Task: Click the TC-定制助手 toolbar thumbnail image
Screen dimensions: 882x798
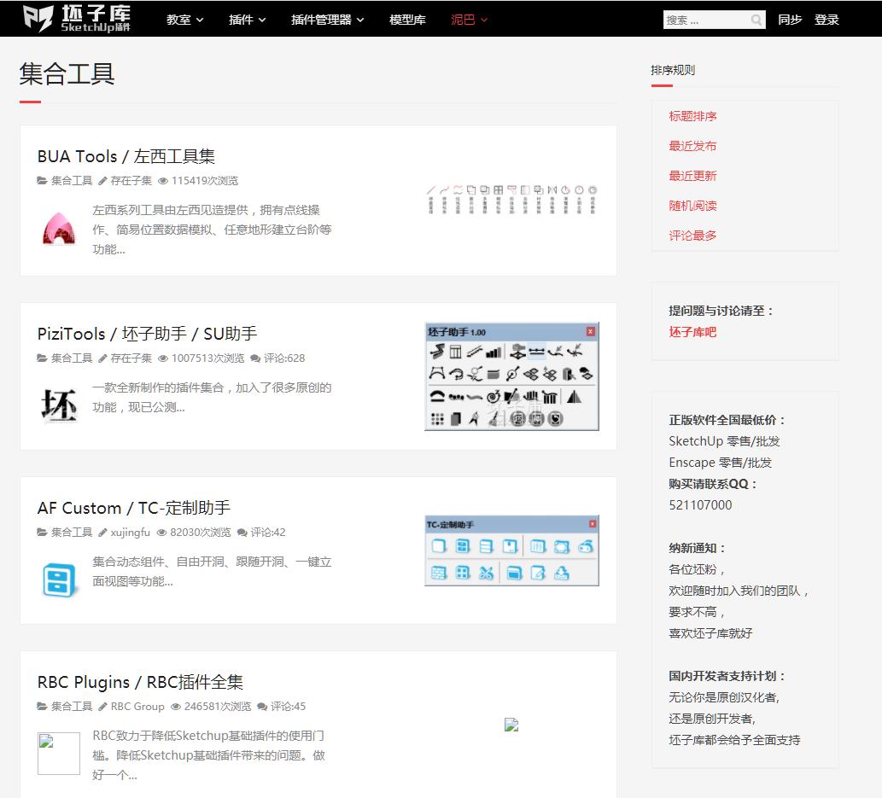Action: point(511,550)
